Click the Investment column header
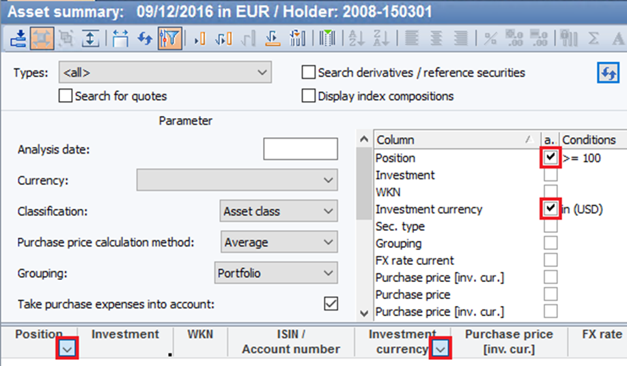The image size is (627, 366). (125, 335)
